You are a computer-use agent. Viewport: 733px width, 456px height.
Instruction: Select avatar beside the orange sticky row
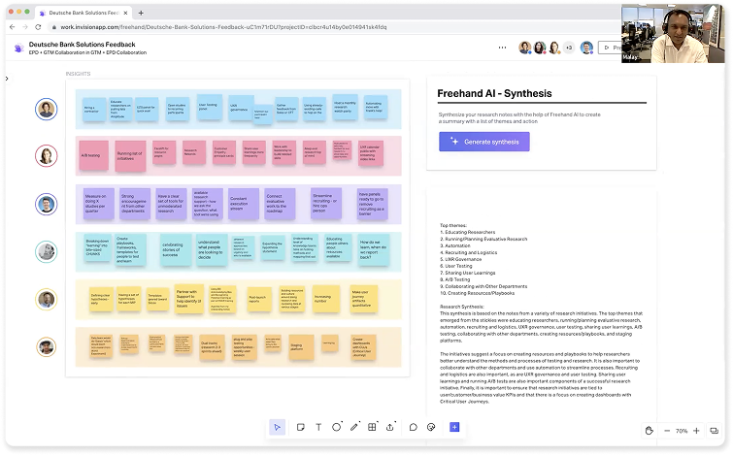[47, 347]
